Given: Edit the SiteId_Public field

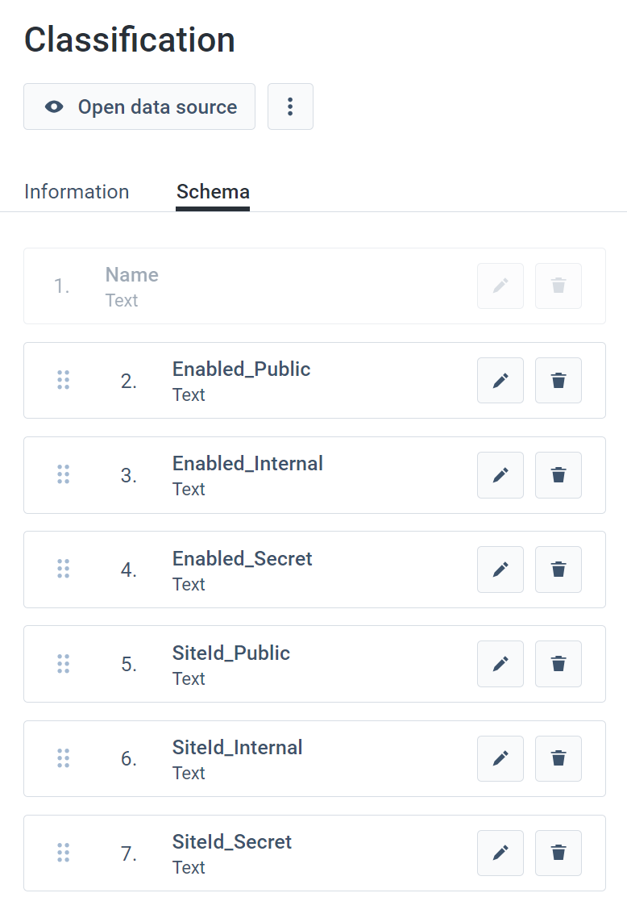Looking at the screenshot, I should coord(500,664).
